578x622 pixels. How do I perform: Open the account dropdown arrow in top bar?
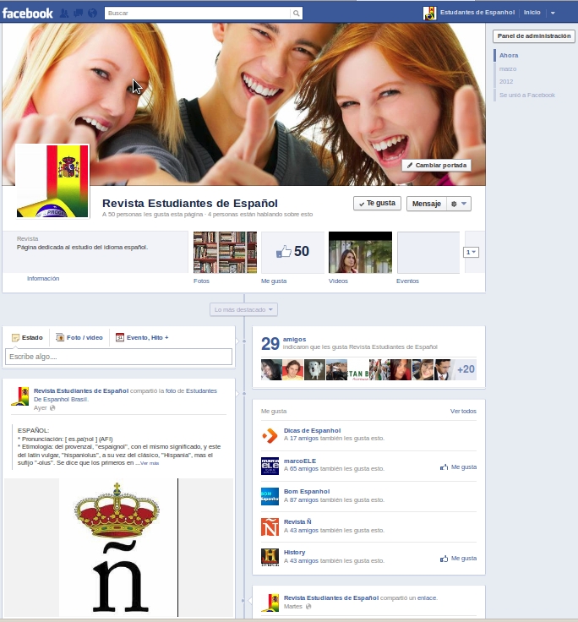coord(553,13)
